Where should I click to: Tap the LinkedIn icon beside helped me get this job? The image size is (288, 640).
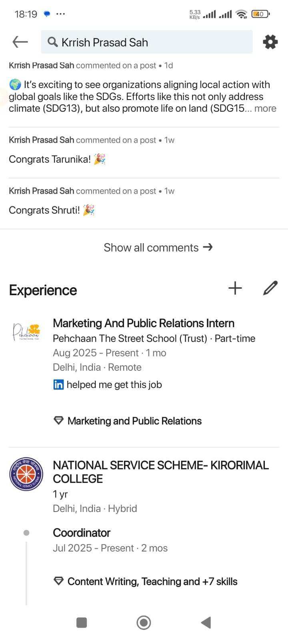[58, 384]
